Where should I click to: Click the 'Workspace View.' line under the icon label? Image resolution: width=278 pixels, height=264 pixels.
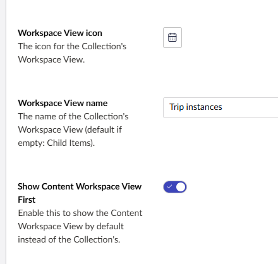(51, 59)
